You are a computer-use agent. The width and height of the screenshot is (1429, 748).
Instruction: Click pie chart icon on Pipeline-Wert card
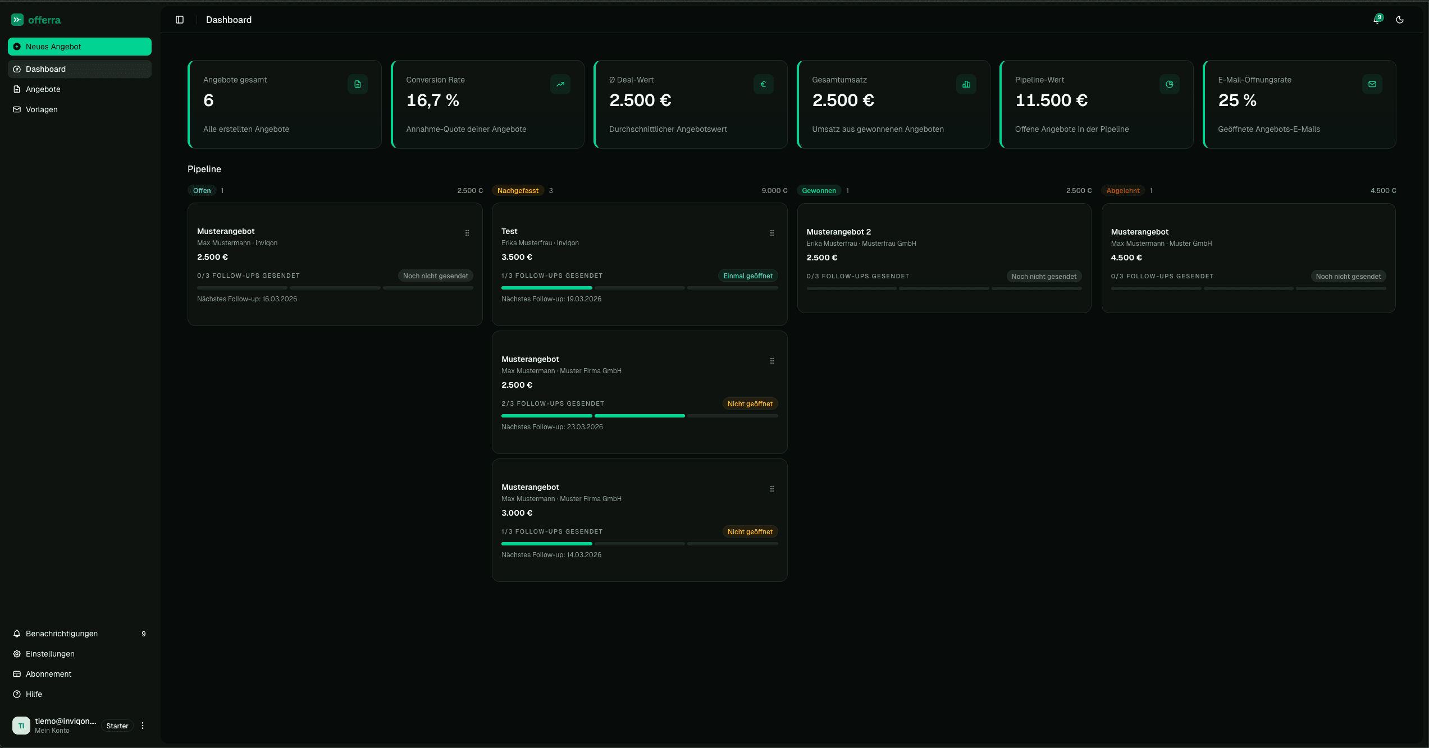pos(1170,84)
